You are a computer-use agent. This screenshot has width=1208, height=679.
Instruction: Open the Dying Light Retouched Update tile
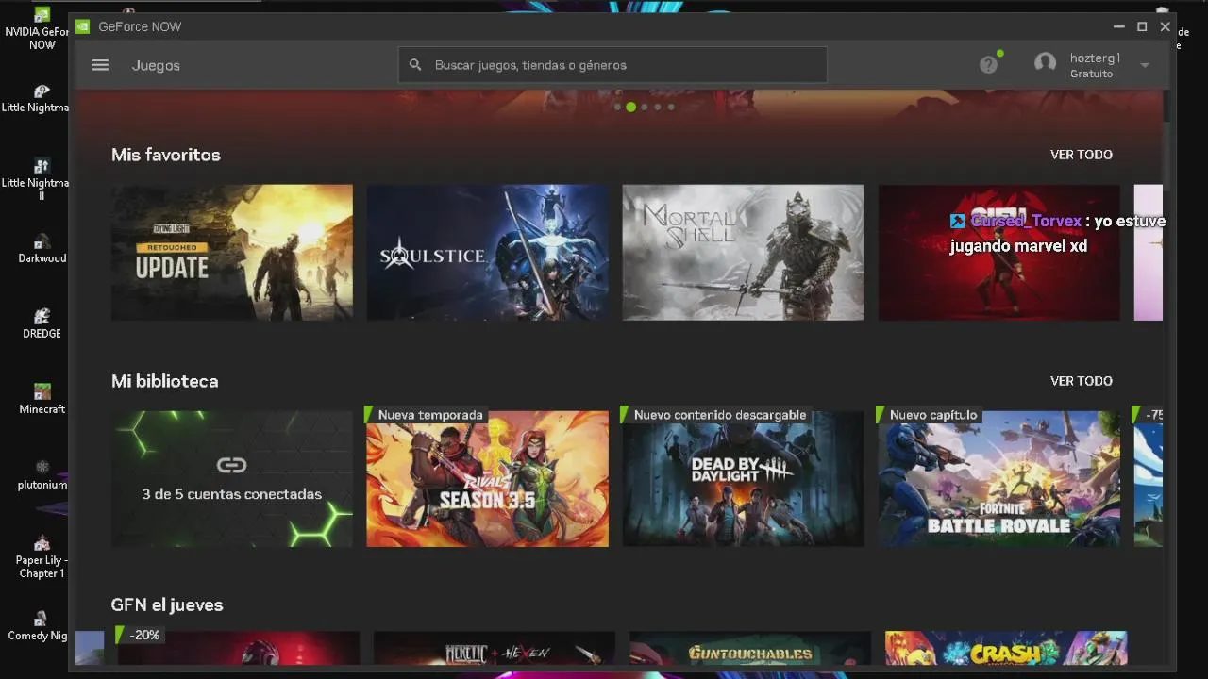tap(232, 252)
